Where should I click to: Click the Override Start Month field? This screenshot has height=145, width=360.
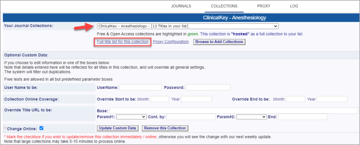[159, 99]
